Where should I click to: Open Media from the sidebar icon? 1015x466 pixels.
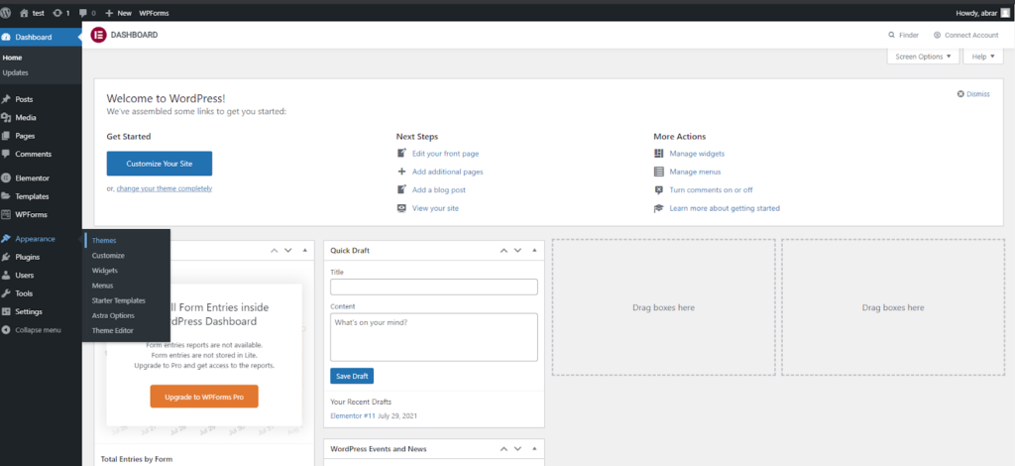[7, 117]
